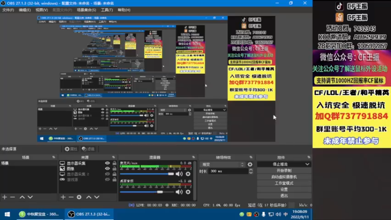Adjust the 麦克风/Aux volume slider
This screenshot has width=391, height=220.
[147, 174]
